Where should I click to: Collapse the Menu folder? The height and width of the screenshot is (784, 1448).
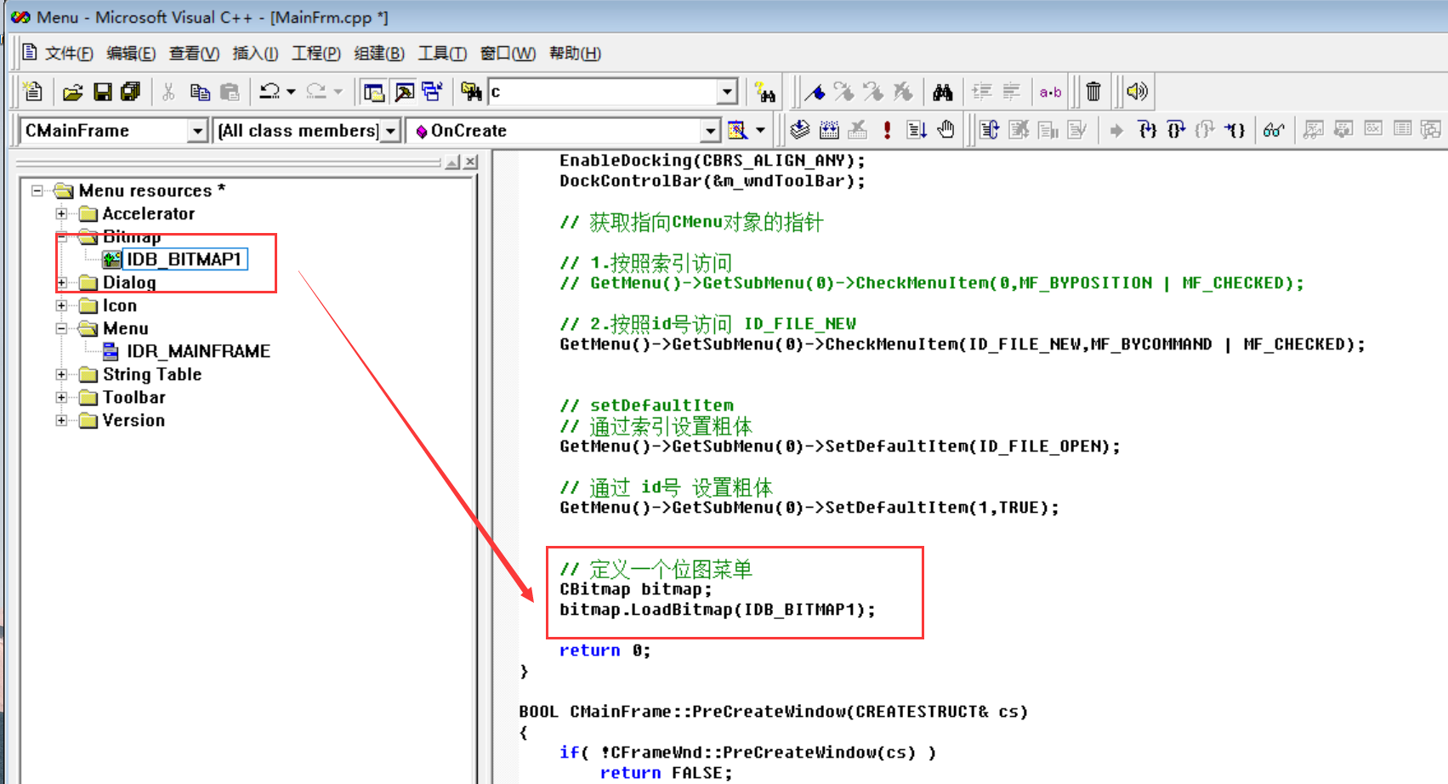pos(61,328)
